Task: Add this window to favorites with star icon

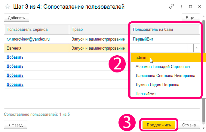Action: click(x=8, y=7)
